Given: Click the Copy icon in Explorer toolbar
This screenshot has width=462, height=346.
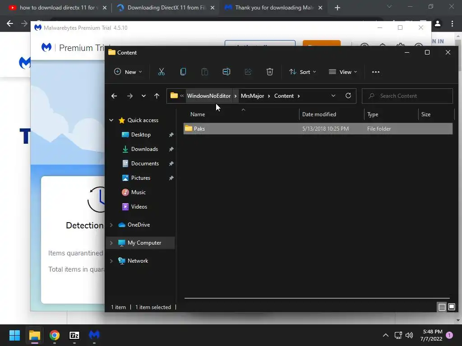Looking at the screenshot, I should pos(183,72).
